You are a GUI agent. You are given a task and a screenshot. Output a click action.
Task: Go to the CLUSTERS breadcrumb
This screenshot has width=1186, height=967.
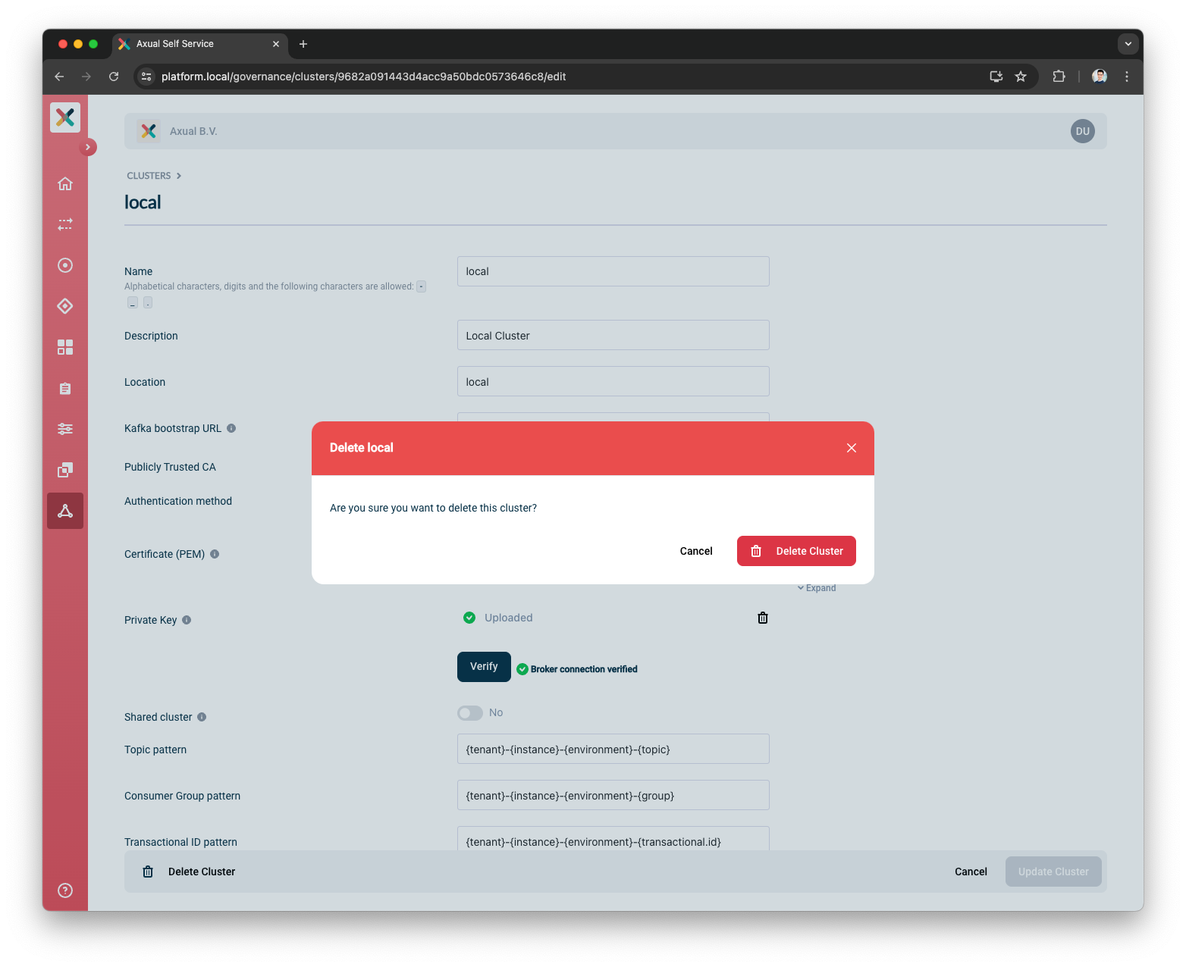click(149, 176)
